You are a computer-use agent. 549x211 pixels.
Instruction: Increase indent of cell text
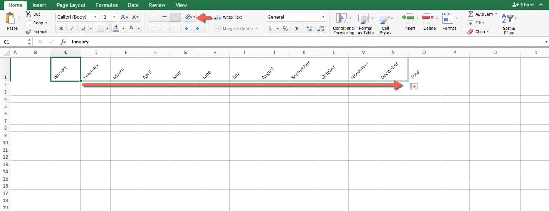tap(199, 29)
